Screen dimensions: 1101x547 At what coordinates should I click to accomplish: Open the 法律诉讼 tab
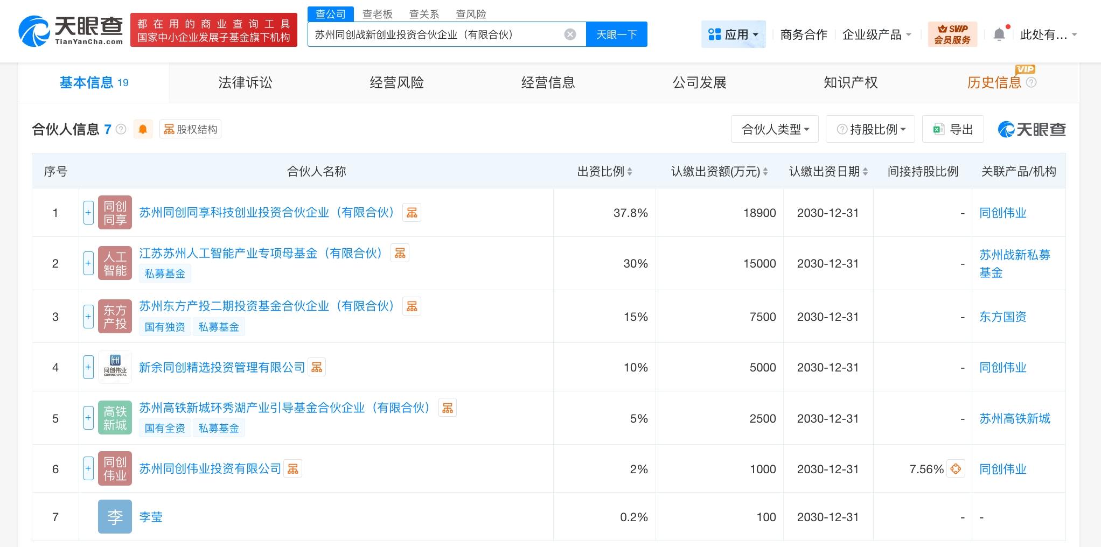245,82
